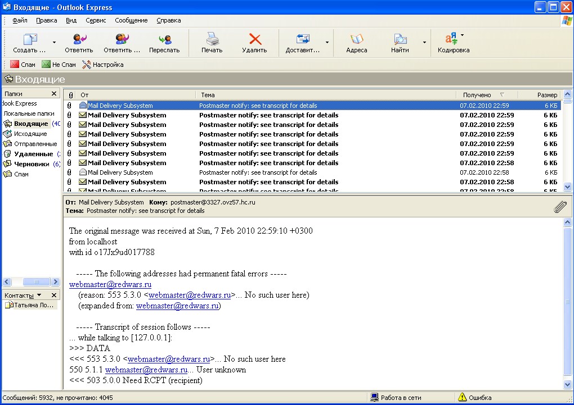This screenshot has width=574, height=405.
Task: Expand the Доставить dropdown arrow
Action: point(328,42)
